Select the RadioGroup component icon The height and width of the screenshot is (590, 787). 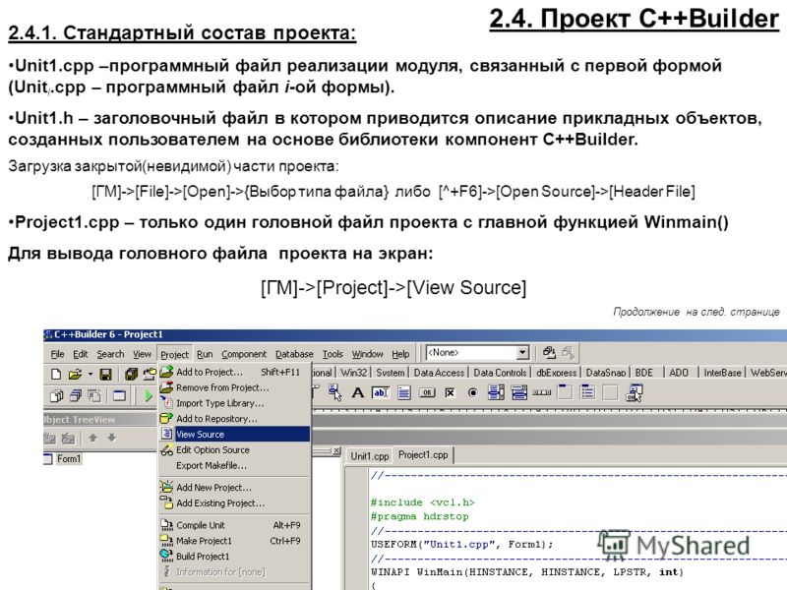[x=587, y=392]
